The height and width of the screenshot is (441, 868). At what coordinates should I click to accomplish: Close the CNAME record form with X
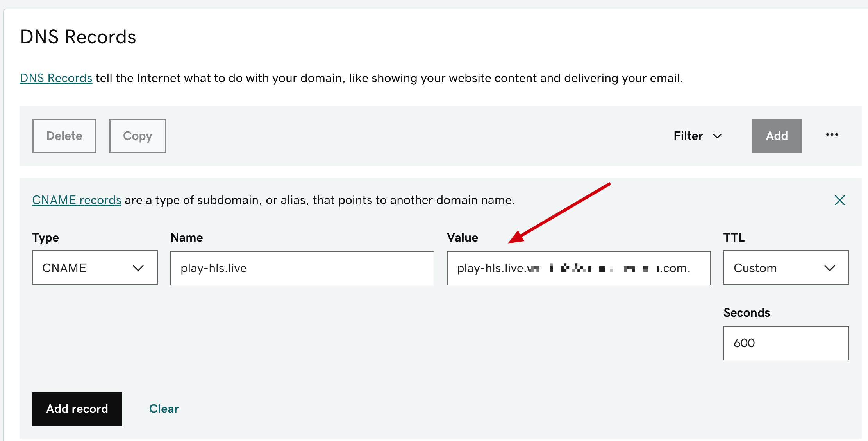point(839,200)
